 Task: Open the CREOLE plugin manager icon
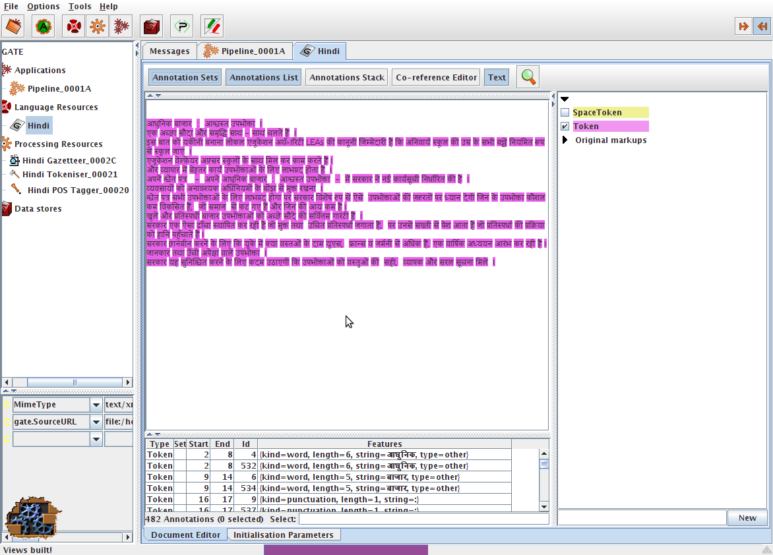pyautogui.click(x=181, y=26)
